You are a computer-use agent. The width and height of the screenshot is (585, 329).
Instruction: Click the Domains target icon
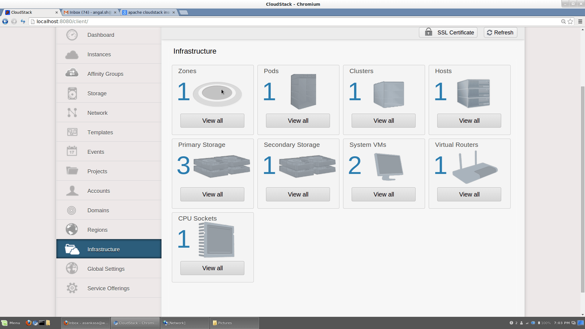click(72, 210)
